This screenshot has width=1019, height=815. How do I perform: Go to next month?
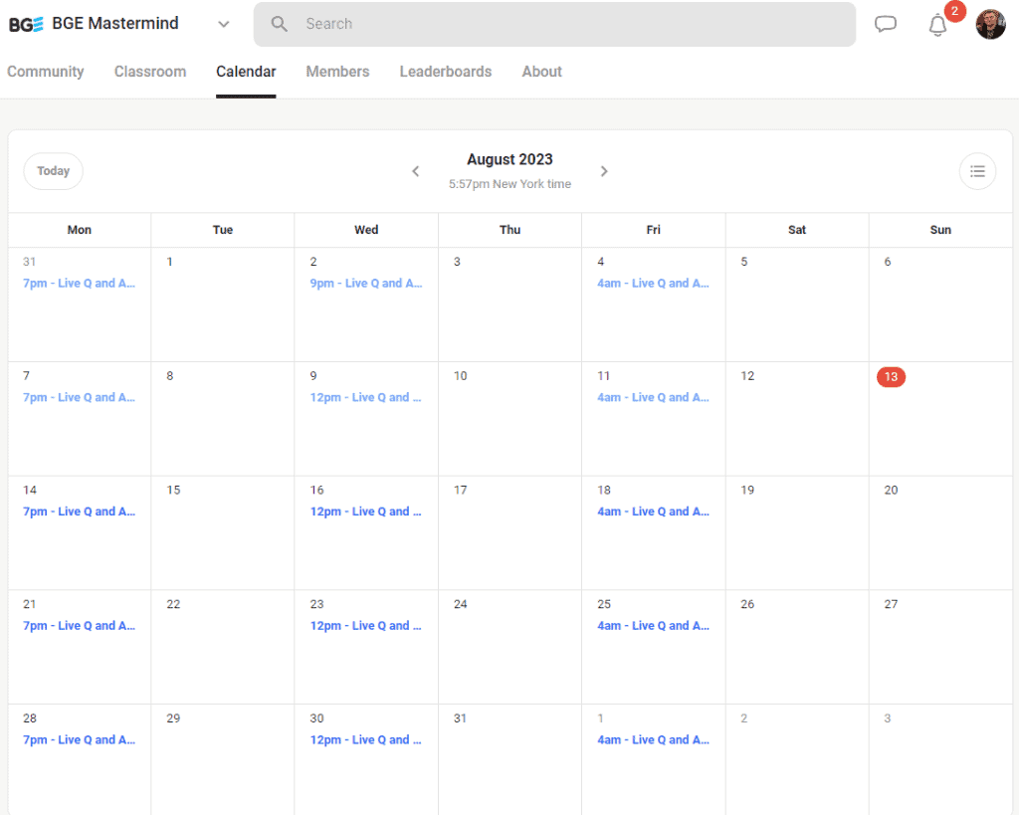pos(604,171)
